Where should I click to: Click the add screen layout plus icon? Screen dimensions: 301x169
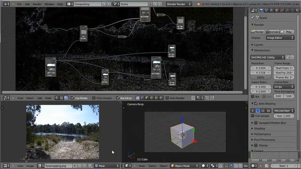pyautogui.click(x=104, y=4)
